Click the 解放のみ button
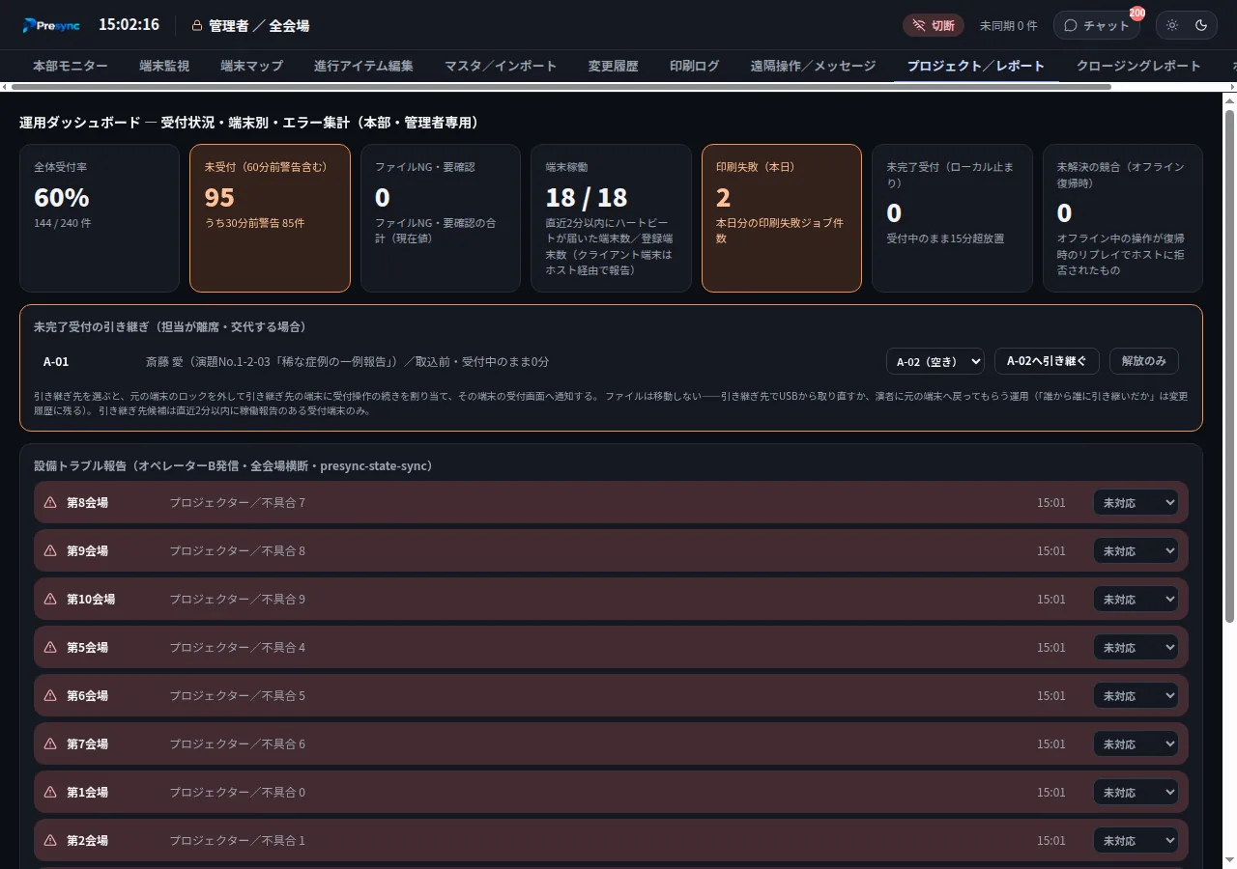The image size is (1237, 869). [1144, 361]
